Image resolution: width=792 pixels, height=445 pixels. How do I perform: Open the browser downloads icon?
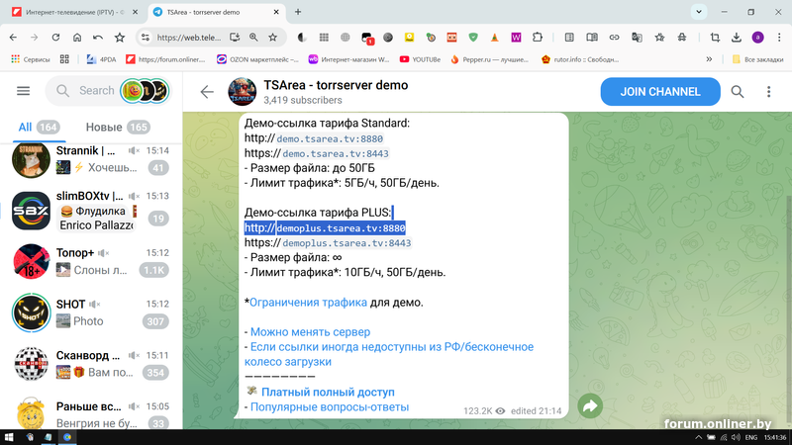point(737,38)
